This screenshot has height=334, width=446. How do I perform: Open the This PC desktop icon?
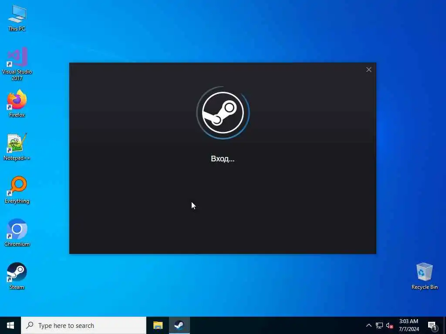17,18
